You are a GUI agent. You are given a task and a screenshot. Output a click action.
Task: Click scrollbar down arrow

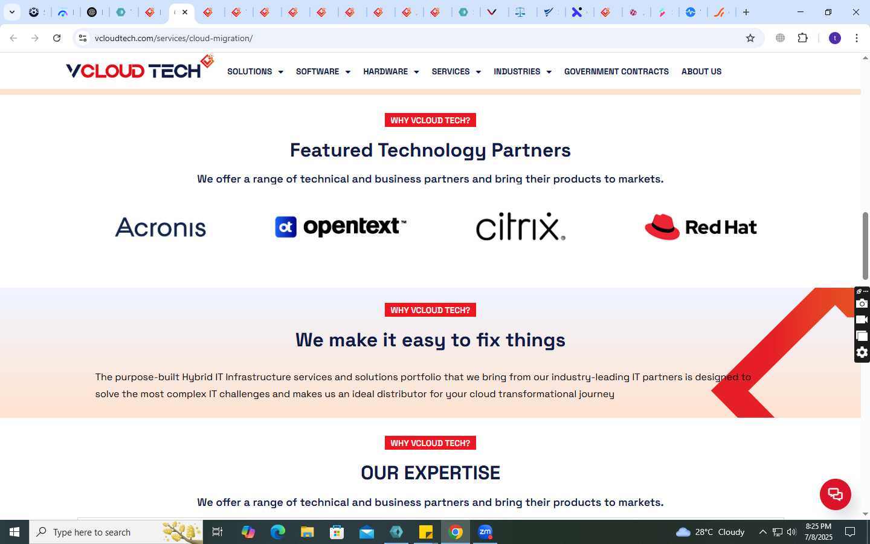865,514
